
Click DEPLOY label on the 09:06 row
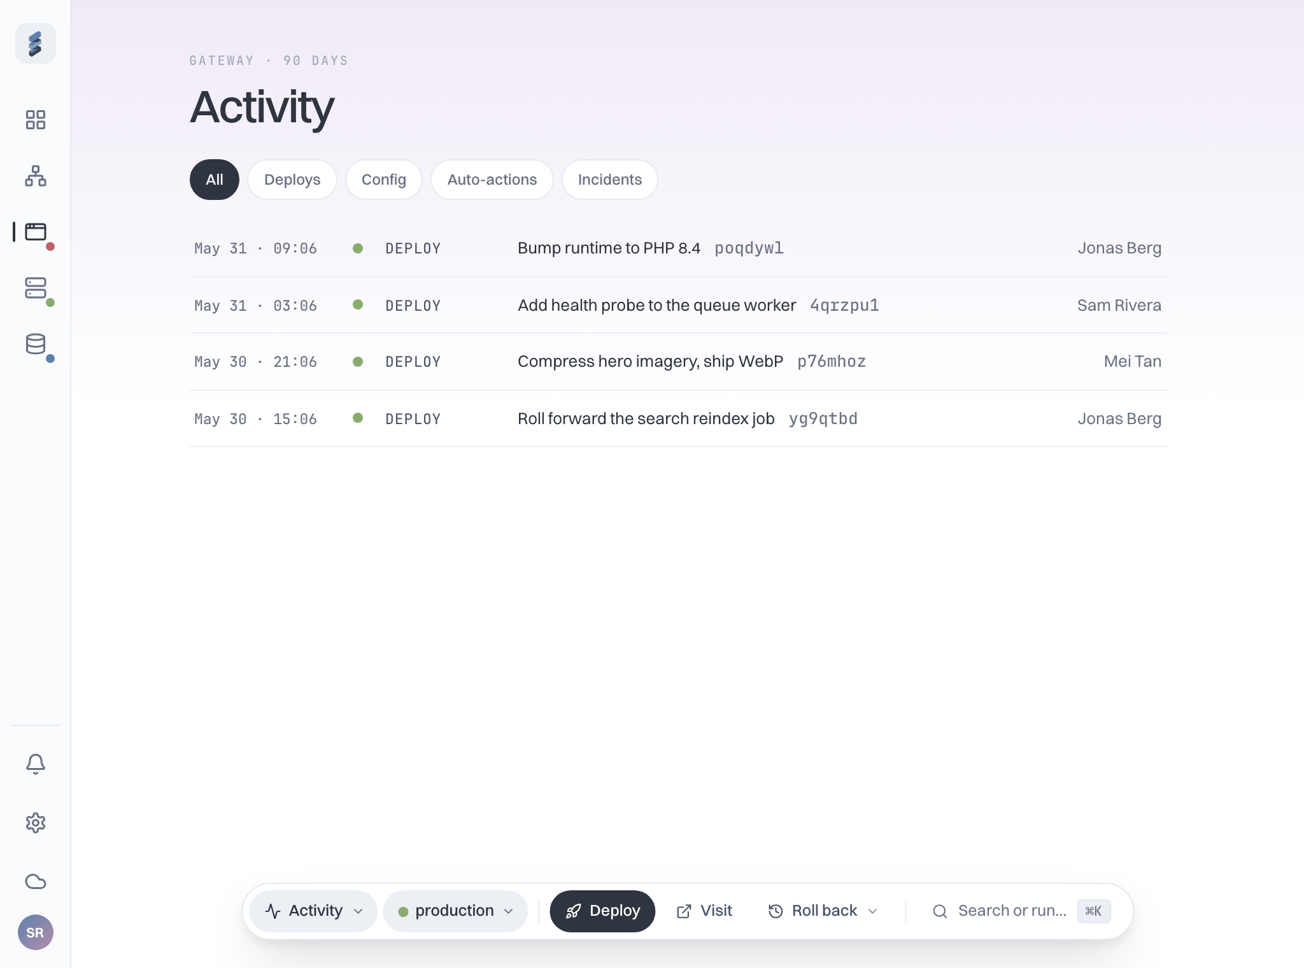[413, 248]
